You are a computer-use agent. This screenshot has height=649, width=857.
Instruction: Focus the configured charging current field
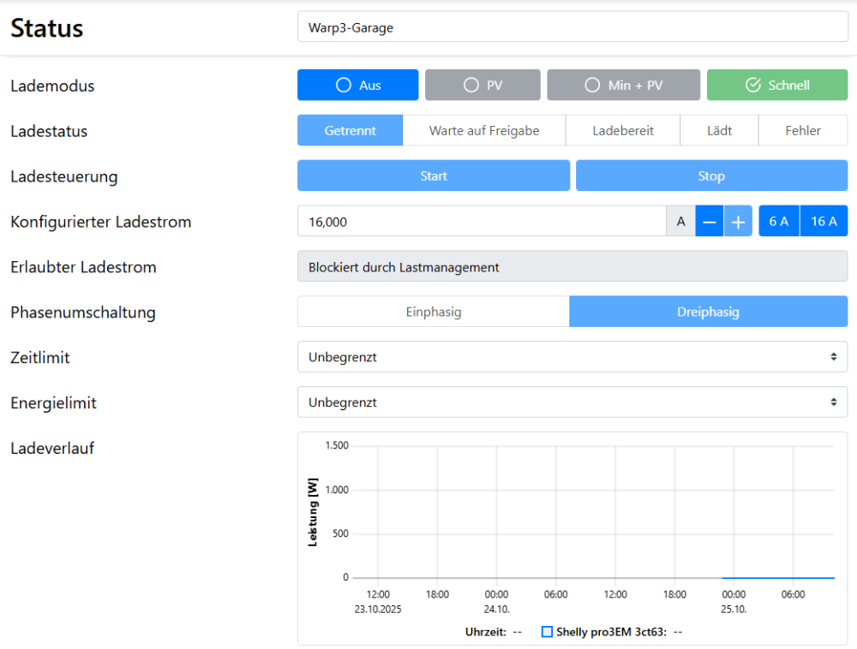(x=481, y=222)
